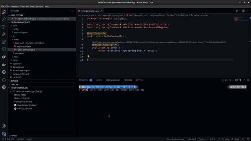251x141 pixels.
Task: Click the terminal command input line
Action: pyautogui.click(x=113, y=90)
